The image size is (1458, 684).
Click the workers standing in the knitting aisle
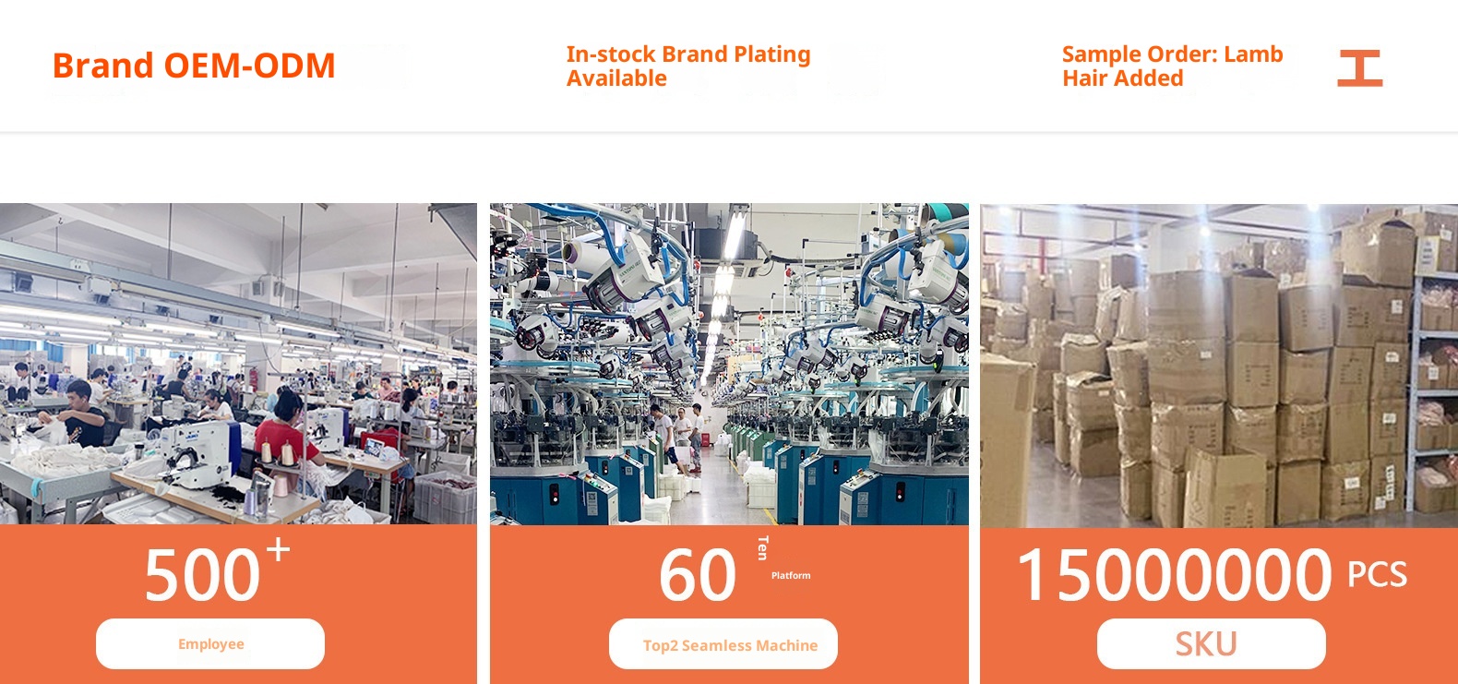coord(681,432)
